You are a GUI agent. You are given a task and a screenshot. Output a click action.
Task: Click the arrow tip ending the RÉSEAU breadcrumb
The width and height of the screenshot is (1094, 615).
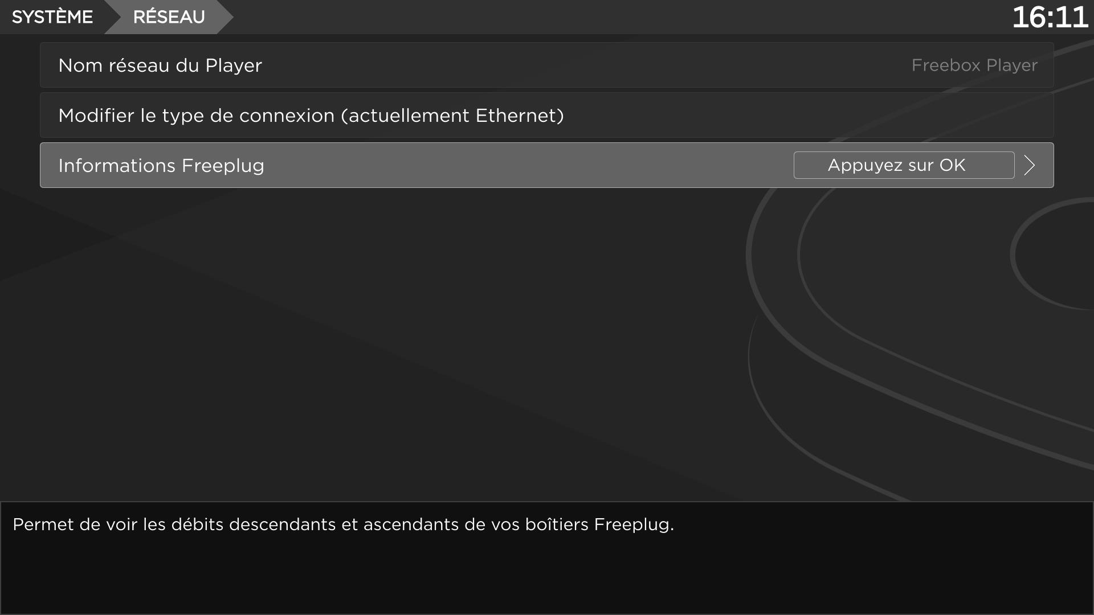coord(226,17)
